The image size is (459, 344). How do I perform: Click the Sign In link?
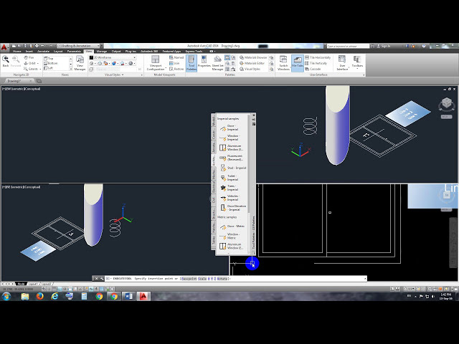(385, 46)
